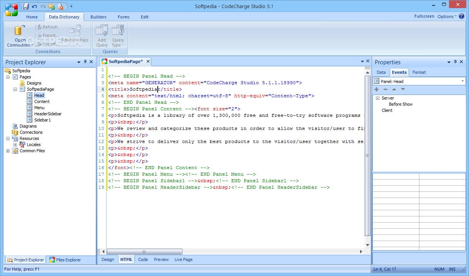Select the Connections node in tree
469x276 pixels.
coord(31,132)
